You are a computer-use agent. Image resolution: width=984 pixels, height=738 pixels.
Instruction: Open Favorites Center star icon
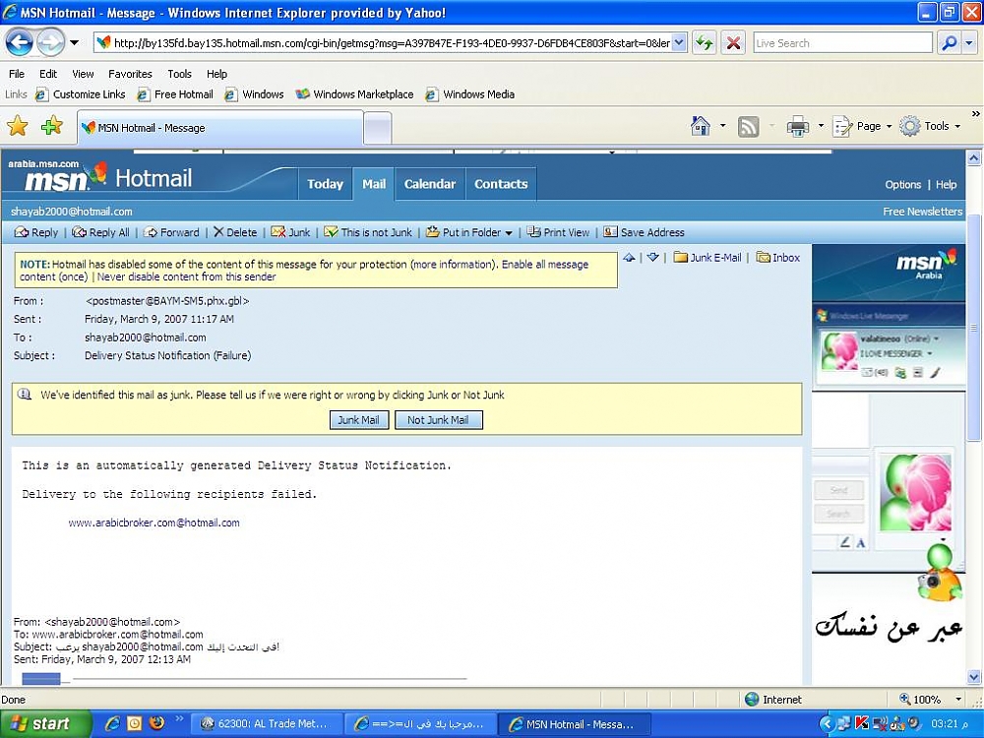[18, 126]
